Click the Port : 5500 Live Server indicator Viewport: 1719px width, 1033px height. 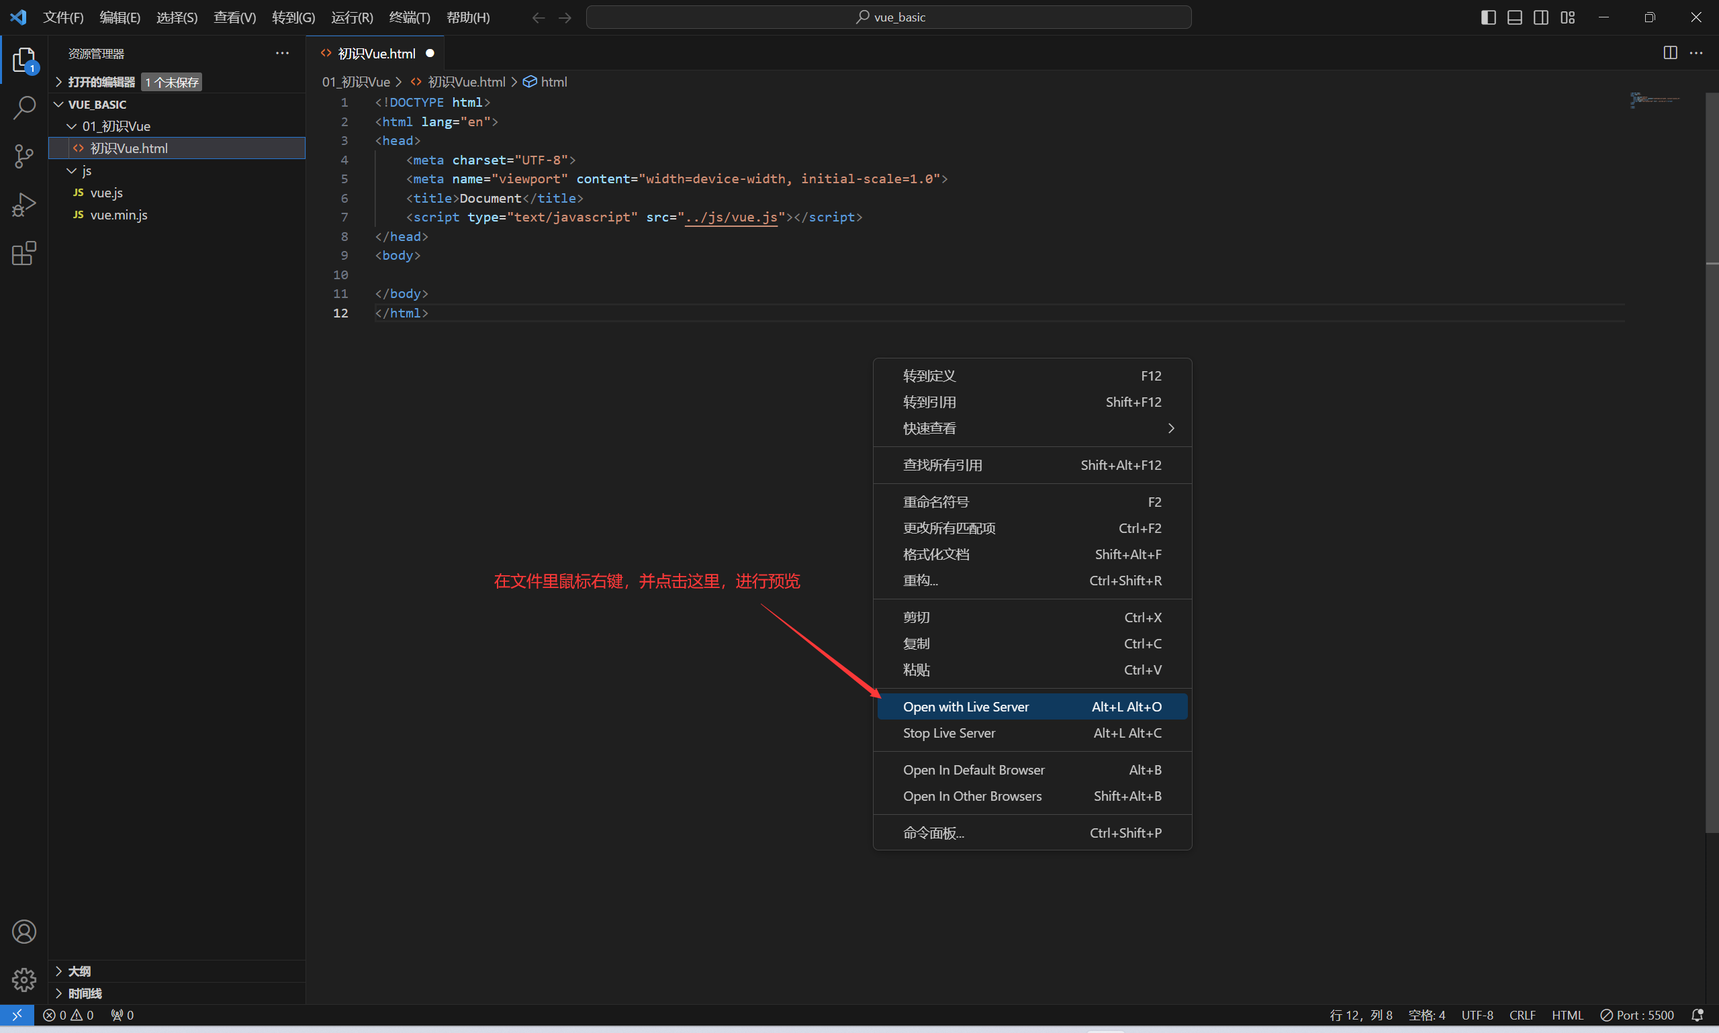tap(1637, 1015)
